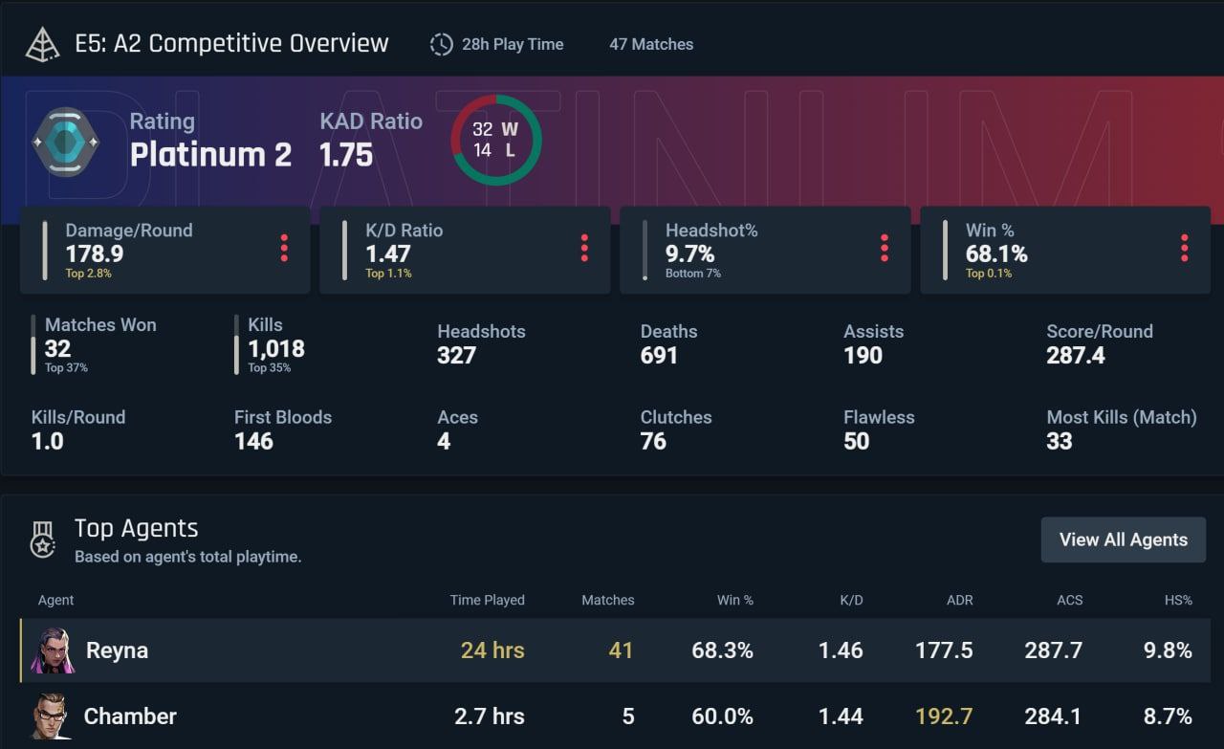Screen dimensions: 1224x749
Task: Click the Most Kills (Match) 33 value
Action: pyautogui.click(x=1060, y=442)
